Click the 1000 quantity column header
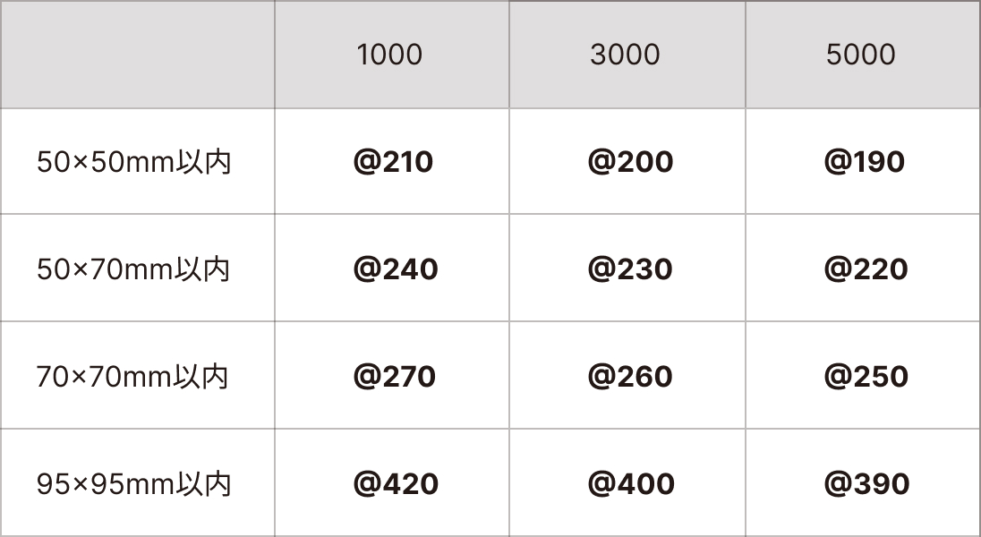This screenshot has height=537, width=981. pyautogui.click(x=389, y=55)
